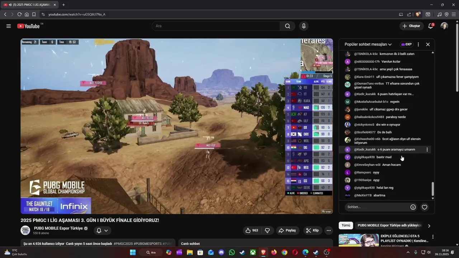Open Windows Start menu
This screenshot has height=258, width=459.
133,252
